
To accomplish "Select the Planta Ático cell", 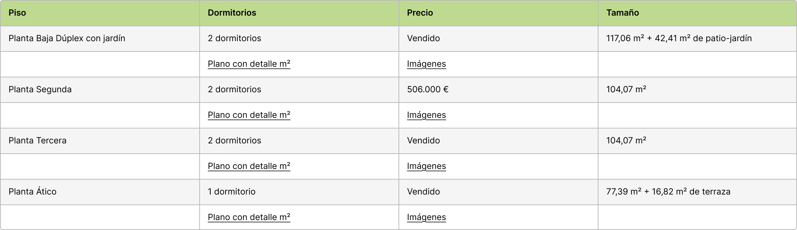I will click(x=33, y=192).
